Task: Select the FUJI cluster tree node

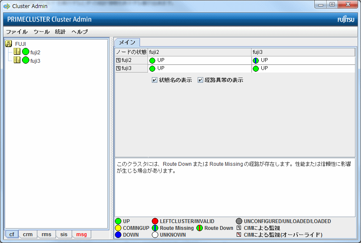Action: pos(20,44)
